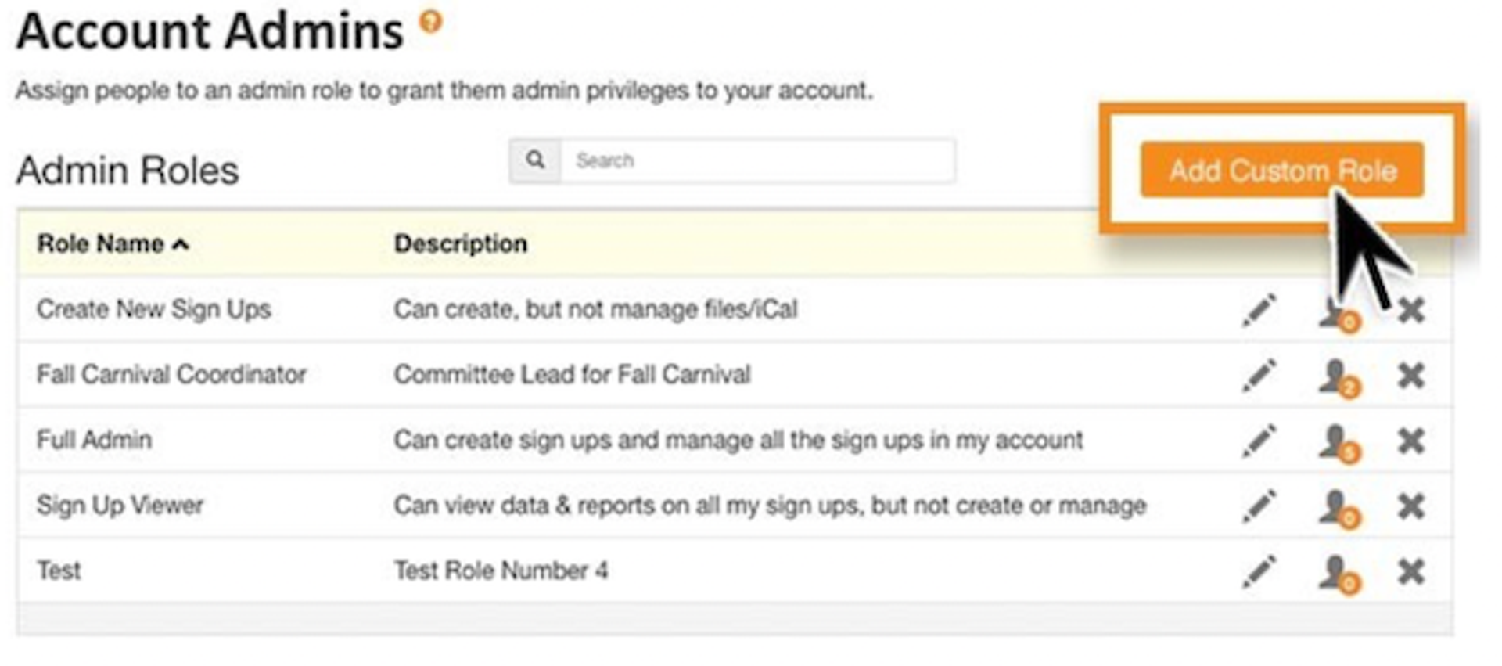This screenshot has height=666, width=1502.
Task: Edit the Sign Up Viewer role
Action: 1259,506
